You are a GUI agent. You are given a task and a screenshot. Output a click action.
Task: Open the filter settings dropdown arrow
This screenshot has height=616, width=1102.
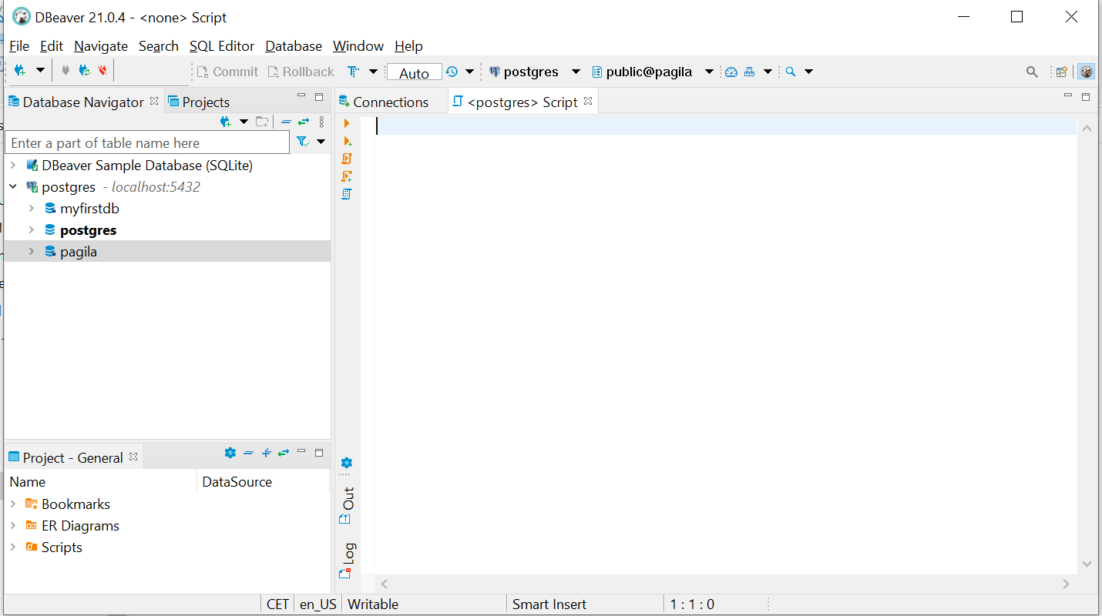tap(321, 142)
